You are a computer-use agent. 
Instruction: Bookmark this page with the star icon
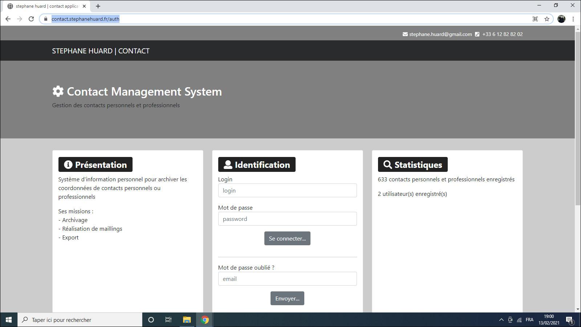click(x=547, y=19)
